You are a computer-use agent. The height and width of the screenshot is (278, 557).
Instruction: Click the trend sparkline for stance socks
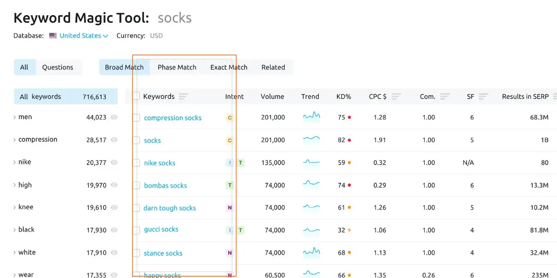coord(311,252)
